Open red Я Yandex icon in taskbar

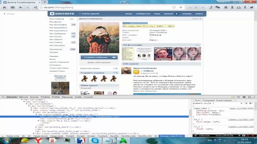[53, 140]
